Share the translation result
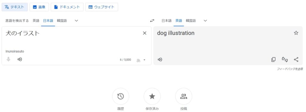This screenshot has width=306, height=112. click(296, 60)
